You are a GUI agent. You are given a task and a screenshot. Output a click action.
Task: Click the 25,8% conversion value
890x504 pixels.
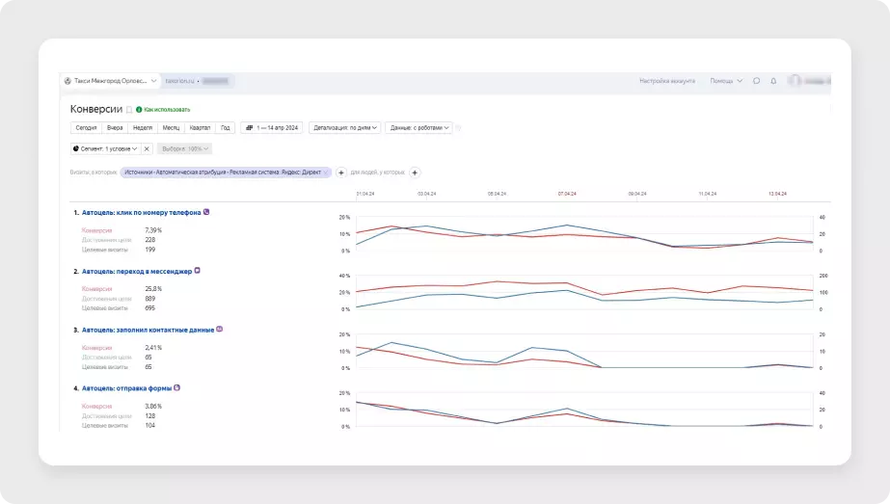click(x=153, y=289)
